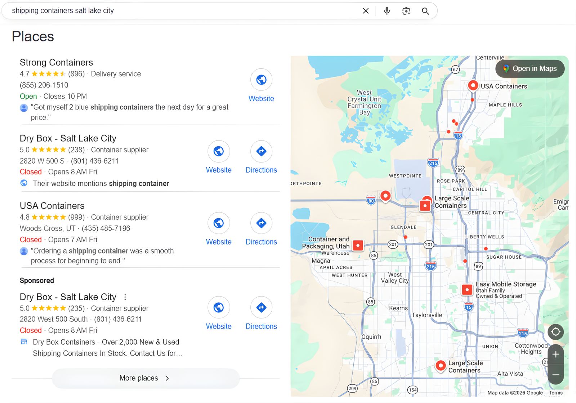Viewport: 576px width, 403px height.
Task: Click the Directions label for USA Containers
Action: coord(261,242)
